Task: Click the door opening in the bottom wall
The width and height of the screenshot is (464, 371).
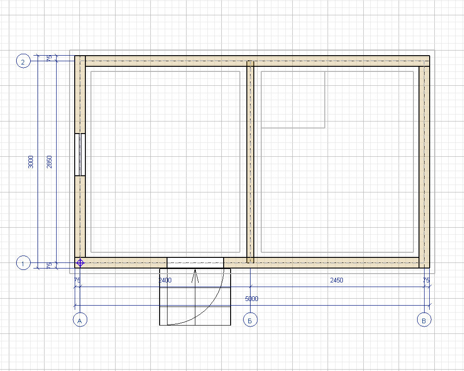Action: click(195, 262)
